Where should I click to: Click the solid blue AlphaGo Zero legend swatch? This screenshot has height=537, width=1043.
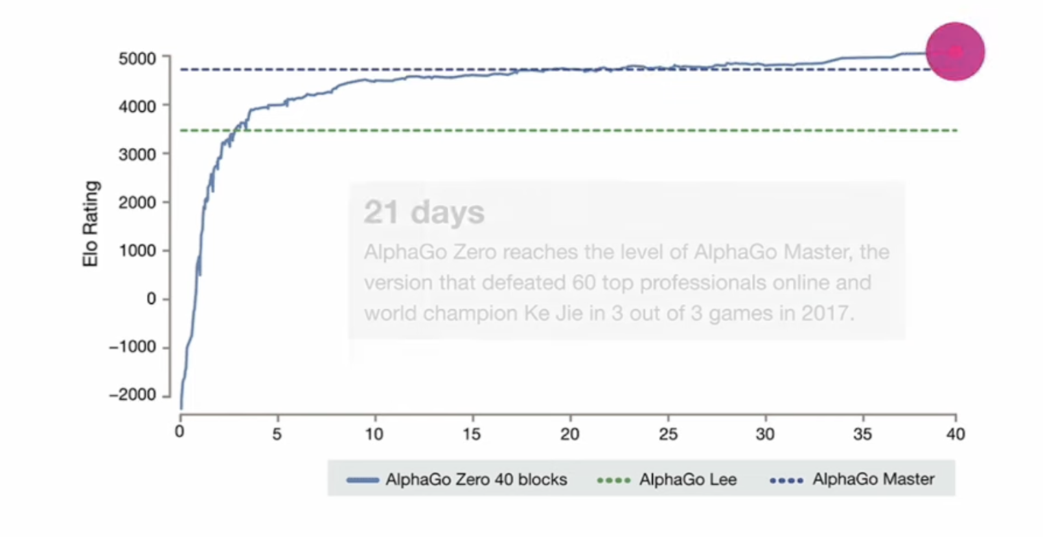pyautogui.click(x=363, y=480)
